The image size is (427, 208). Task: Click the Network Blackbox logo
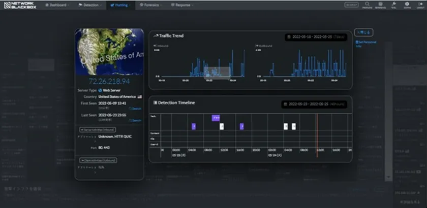20,5
